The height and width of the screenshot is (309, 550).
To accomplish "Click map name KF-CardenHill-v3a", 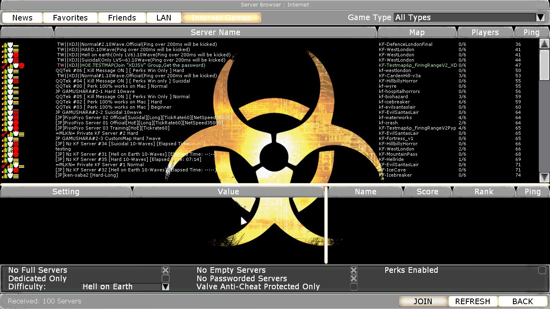I will click(400, 76).
